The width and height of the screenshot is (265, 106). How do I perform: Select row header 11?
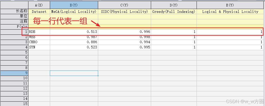(x=14, y=83)
